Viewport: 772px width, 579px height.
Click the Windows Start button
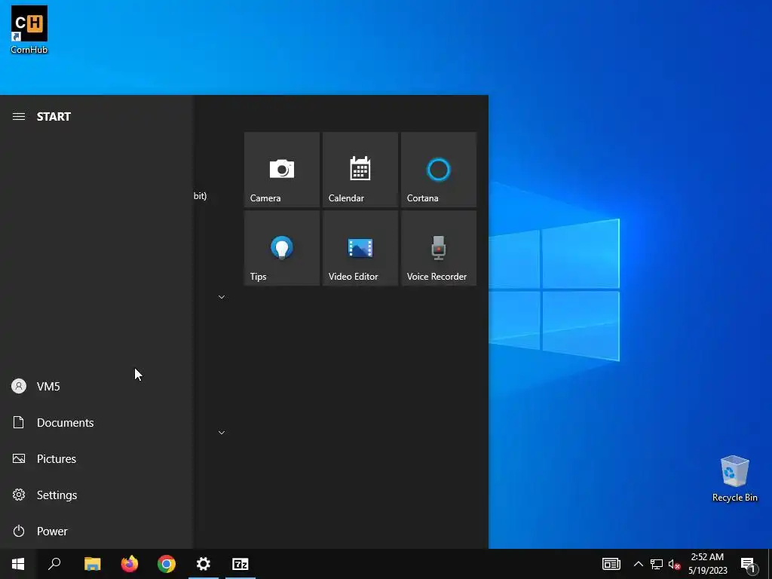point(18,564)
